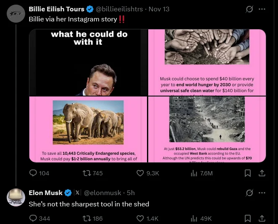This screenshot has width=278, height=224.
Task: Reply to Elon Musk's tweet
Action: pos(34,218)
